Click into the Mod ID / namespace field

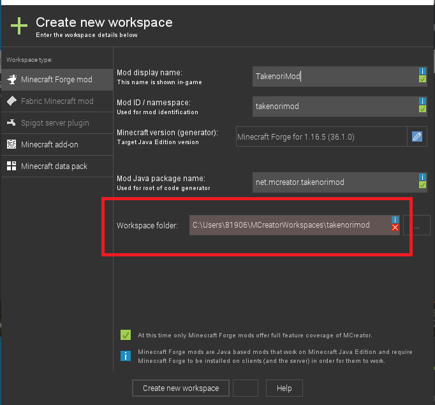pos(334,107)
